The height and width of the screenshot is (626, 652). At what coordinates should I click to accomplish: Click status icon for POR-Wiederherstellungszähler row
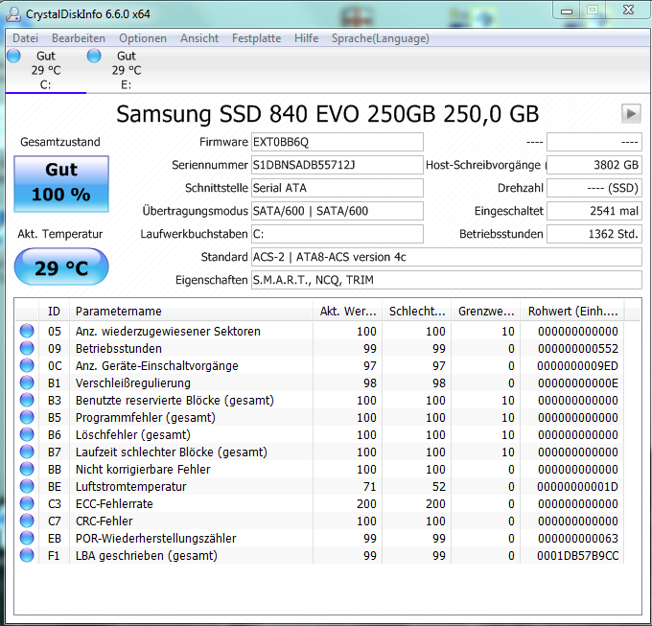27,538
